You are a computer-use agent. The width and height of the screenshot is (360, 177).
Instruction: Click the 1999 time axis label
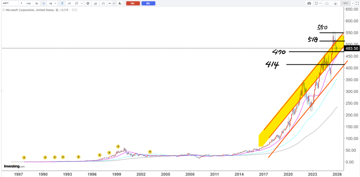pos(117,174)
